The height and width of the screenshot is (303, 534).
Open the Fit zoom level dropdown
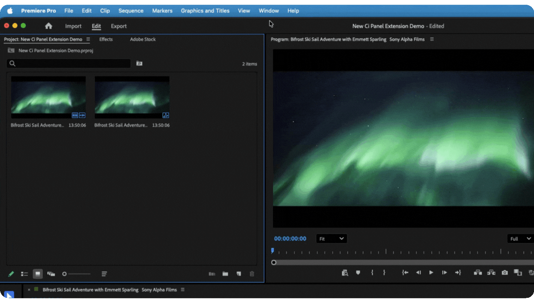(x=331, y=239)
